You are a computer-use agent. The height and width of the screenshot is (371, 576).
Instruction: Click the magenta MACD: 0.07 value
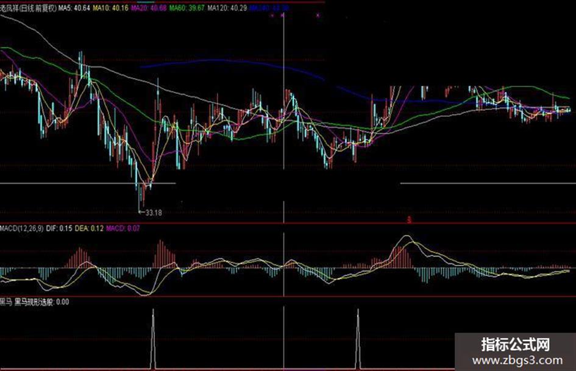[x=123, y=228]
